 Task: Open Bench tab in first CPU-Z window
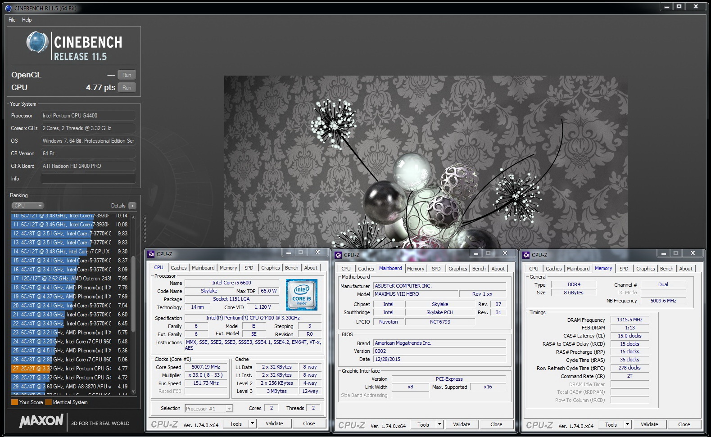292,268
